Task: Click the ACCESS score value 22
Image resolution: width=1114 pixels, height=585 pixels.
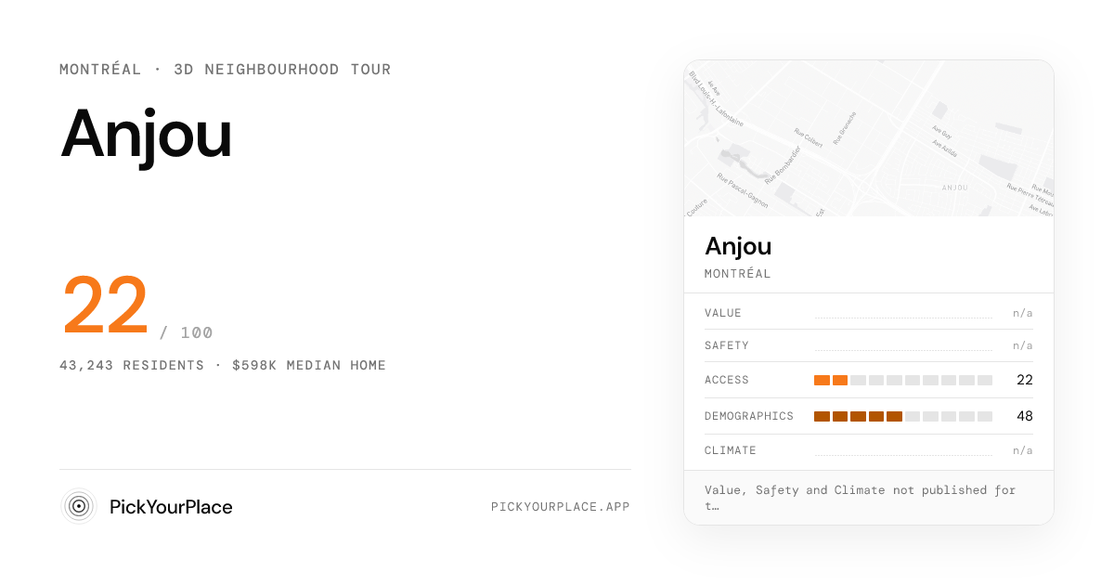Action: point(1025,380)
